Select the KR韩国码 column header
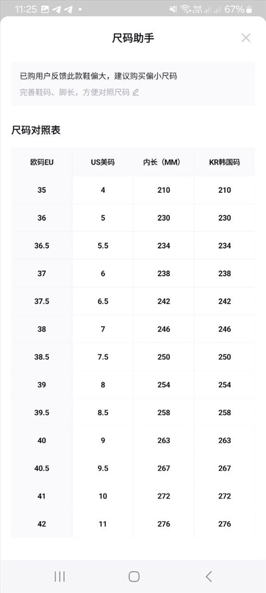 pos(224,162)
